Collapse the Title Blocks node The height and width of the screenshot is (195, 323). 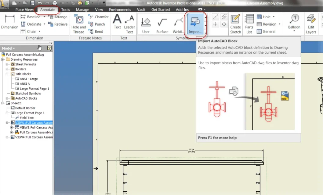pyautogui.click(x=7, y=74)
